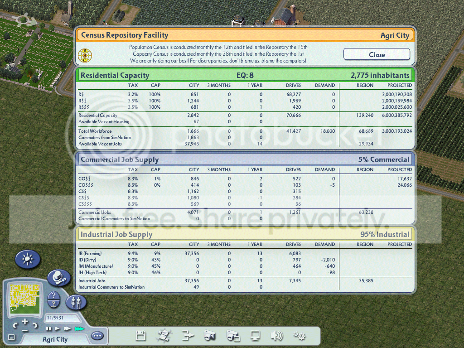Zoom in with the plus button
This screenshot has width=464, height=348.
(25, 321)
